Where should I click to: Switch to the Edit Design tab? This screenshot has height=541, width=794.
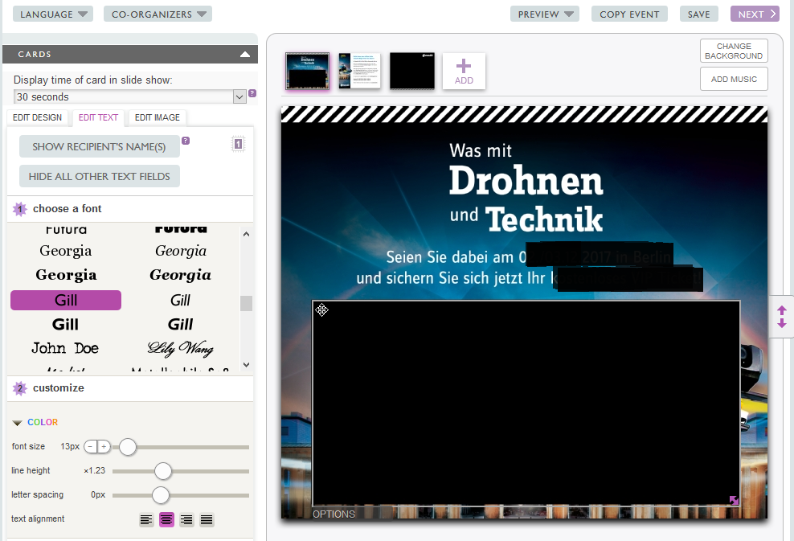[37, 117]
